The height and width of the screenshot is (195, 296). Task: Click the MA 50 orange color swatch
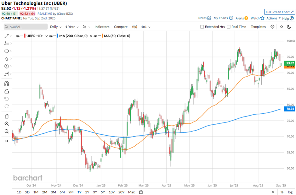click(x=102, y=36)
